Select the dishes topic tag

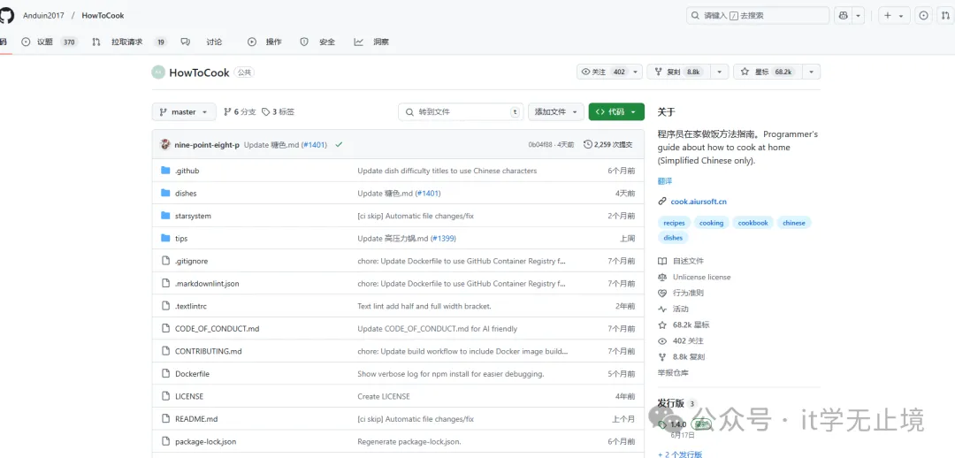pos(673,238)
